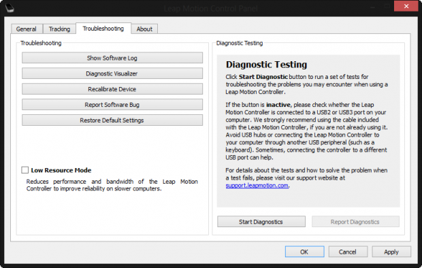The height and width of the screenshot is (268, 422).
Task: Click the Apply button
Action: tap(391, 252)
